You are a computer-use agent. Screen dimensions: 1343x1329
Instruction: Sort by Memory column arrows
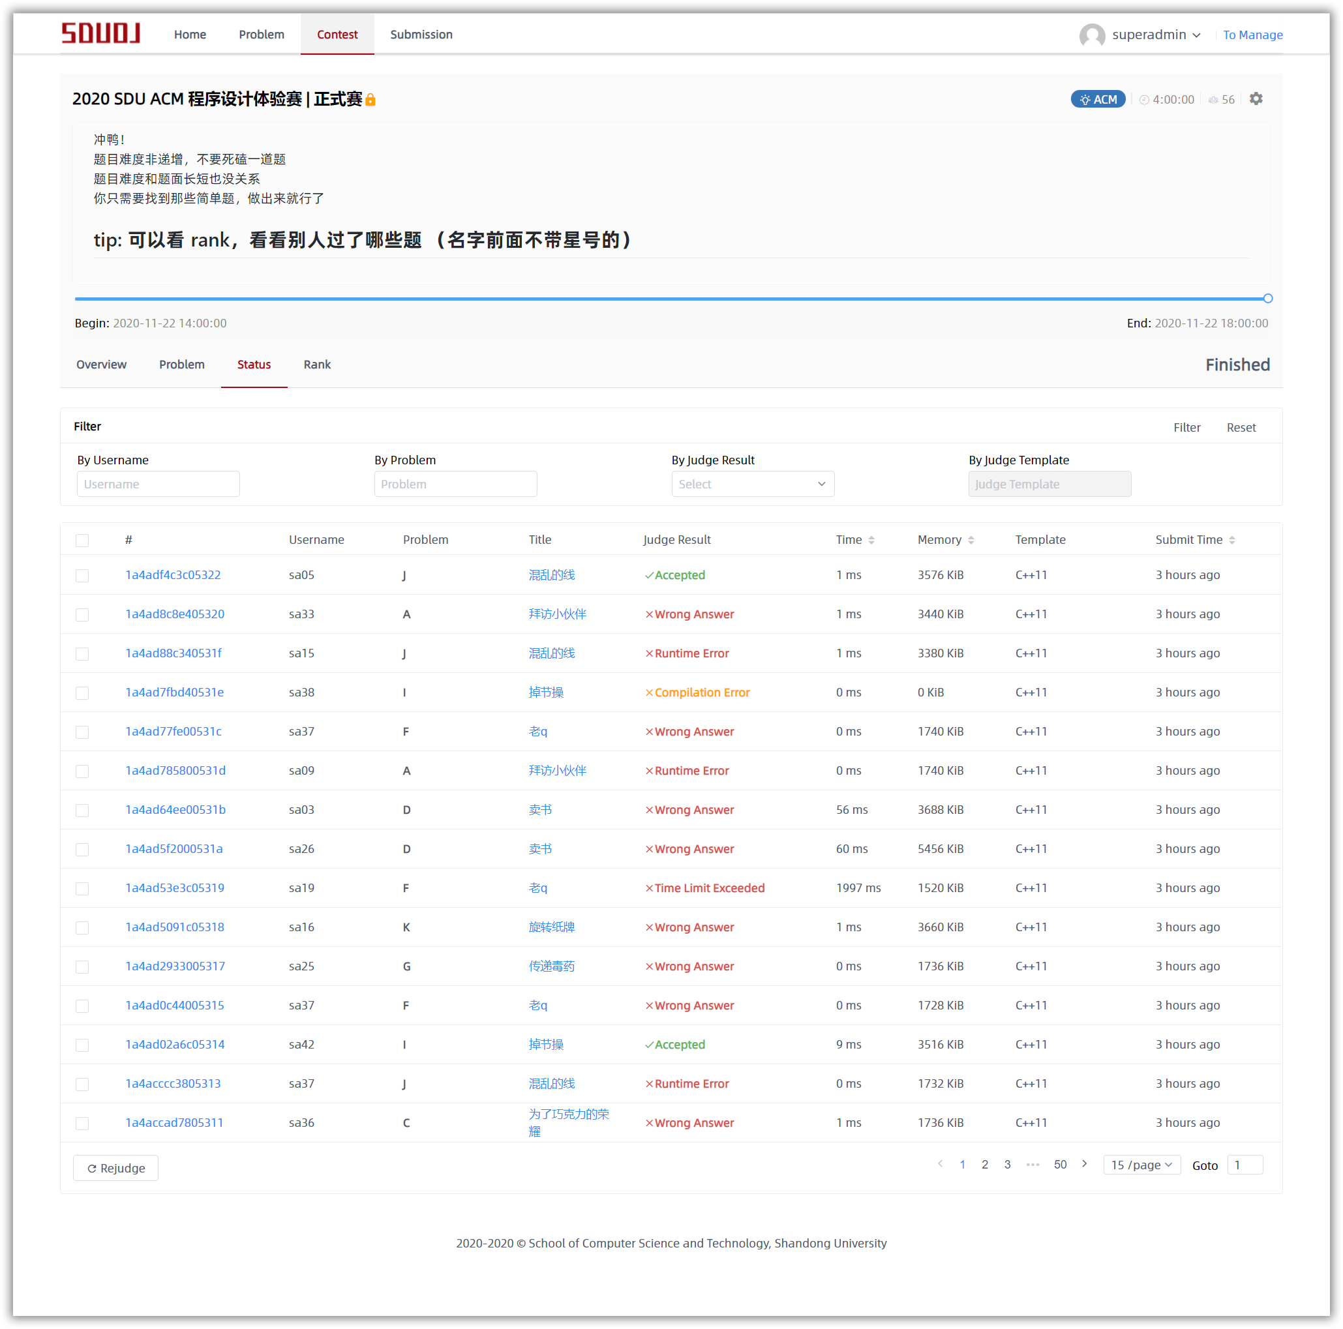(971, 540)
